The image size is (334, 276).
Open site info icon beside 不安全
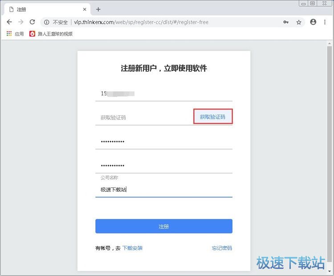click(x=46, y=22)
